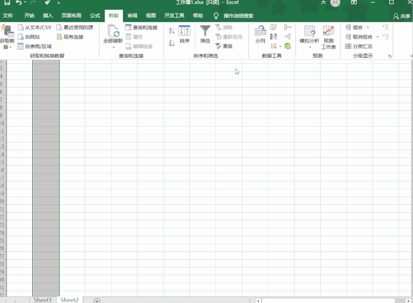Click 从文本/CSV import button
Screen dimensions: 413x303
[34, 27]
